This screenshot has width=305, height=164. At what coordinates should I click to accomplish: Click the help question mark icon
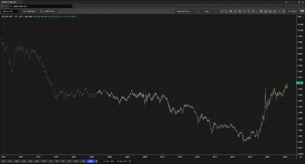[x=286, y=2]
